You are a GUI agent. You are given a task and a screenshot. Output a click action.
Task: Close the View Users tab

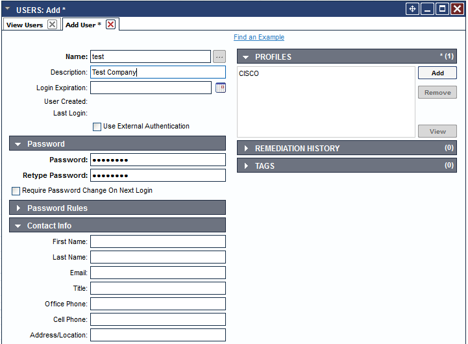pyautogui.click(x=53, y=25)
